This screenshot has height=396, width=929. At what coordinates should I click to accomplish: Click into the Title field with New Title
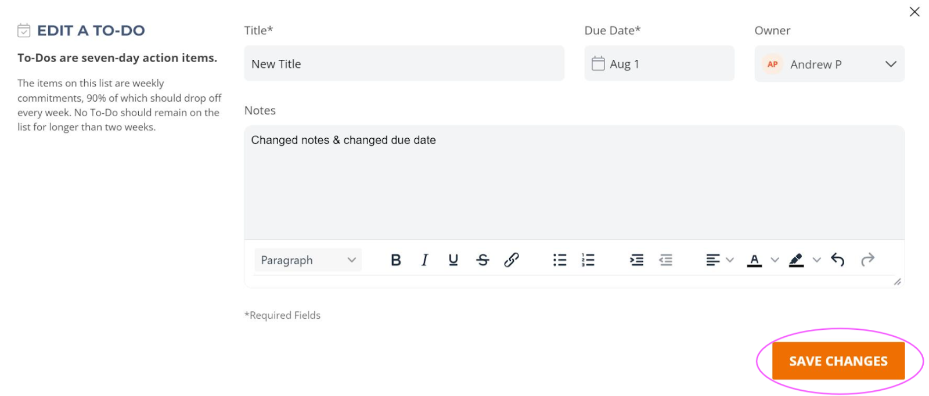click(x=404, y=64)
